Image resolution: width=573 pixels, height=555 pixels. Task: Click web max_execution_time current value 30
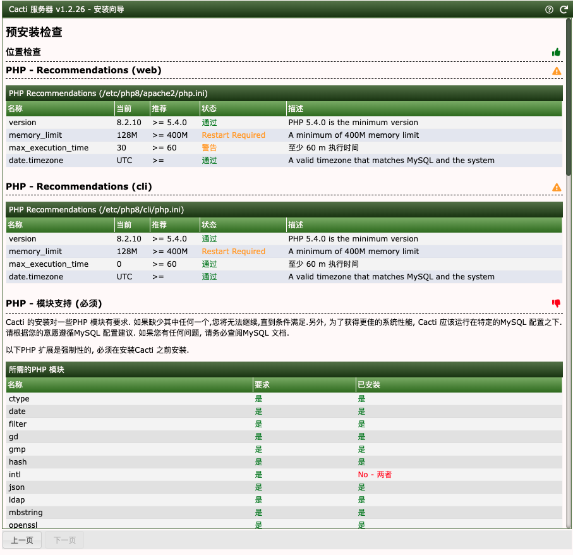tap(121, 148)
